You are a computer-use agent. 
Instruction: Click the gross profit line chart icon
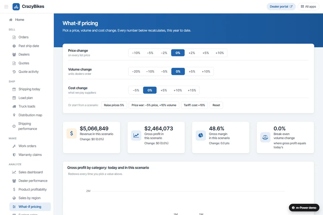coord(136,135)
